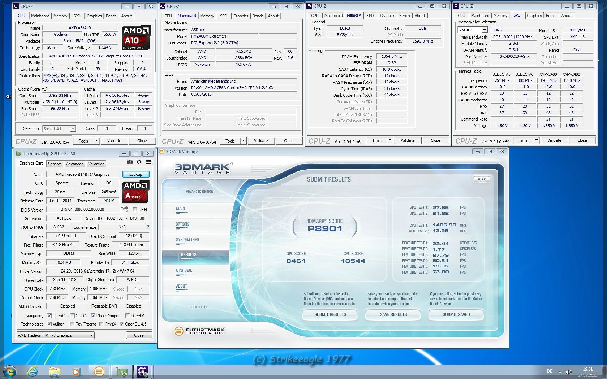Image resolution: width=607 pixels, height=379 pixels.
Task: Expand Tools arrow in Memory CPU-Z window
Action: [x=390, y=140]
